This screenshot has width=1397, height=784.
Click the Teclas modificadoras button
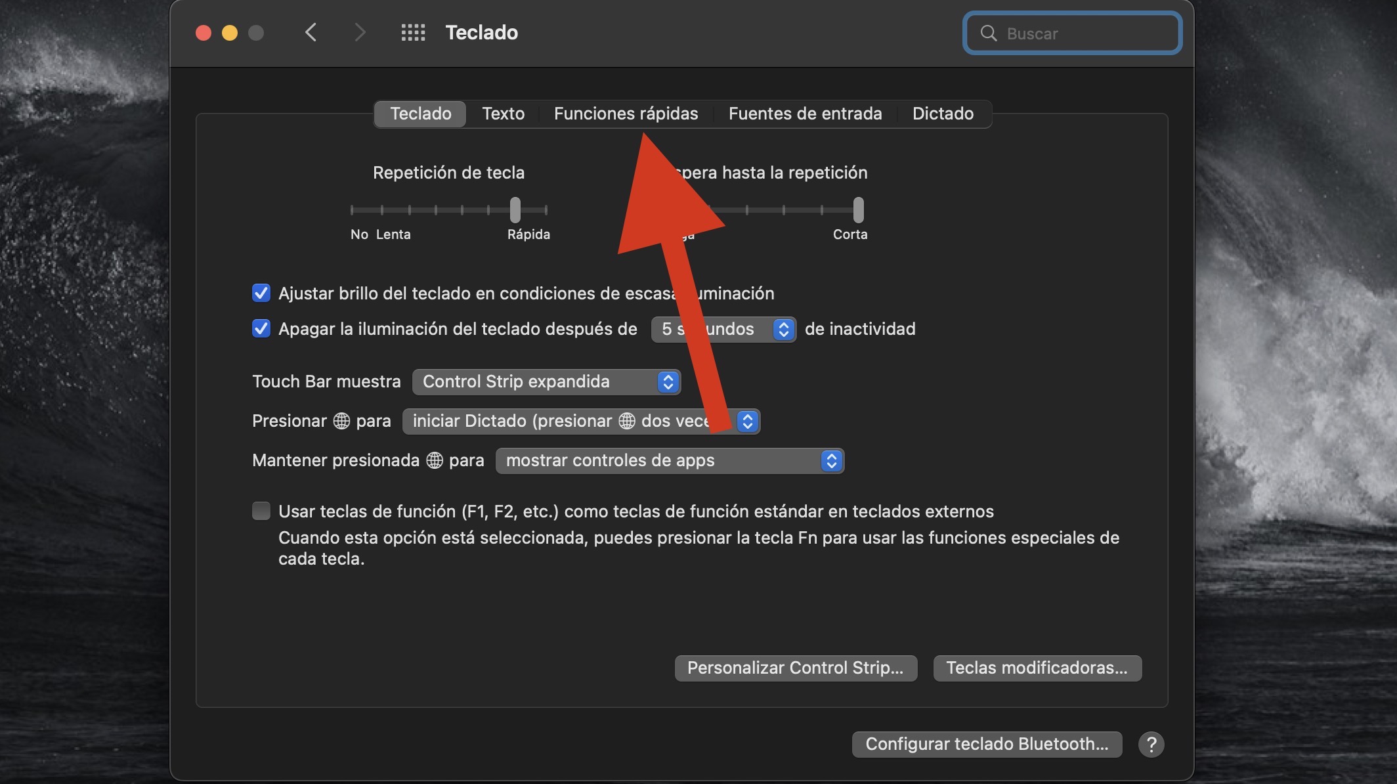1037,668
